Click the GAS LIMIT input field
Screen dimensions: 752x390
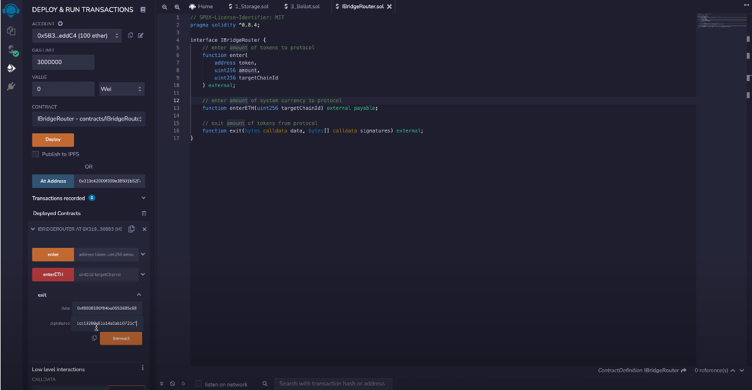point(63,62)
